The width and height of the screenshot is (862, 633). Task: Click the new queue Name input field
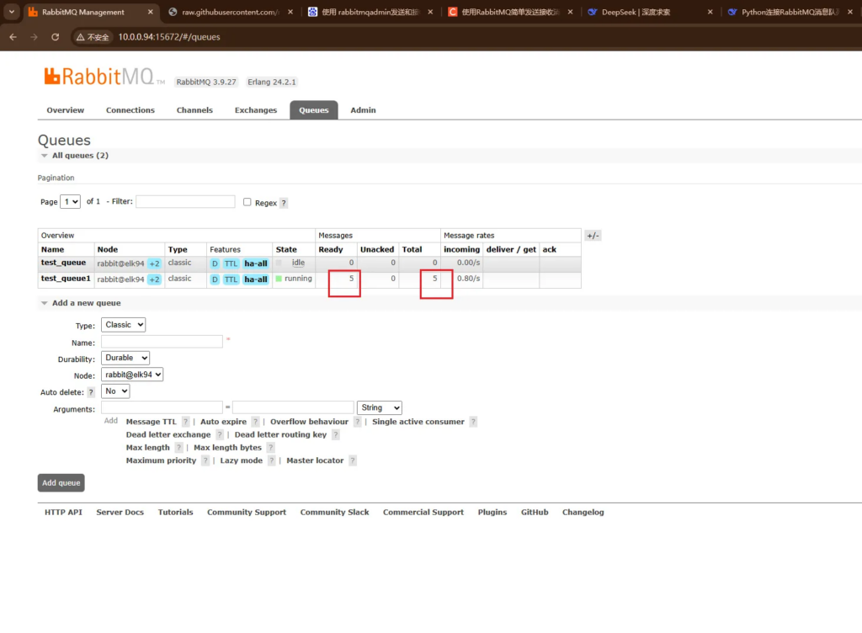pos(162,342)
